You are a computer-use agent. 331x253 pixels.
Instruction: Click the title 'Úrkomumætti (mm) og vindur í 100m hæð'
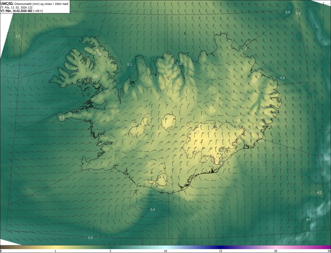(41, 4)
